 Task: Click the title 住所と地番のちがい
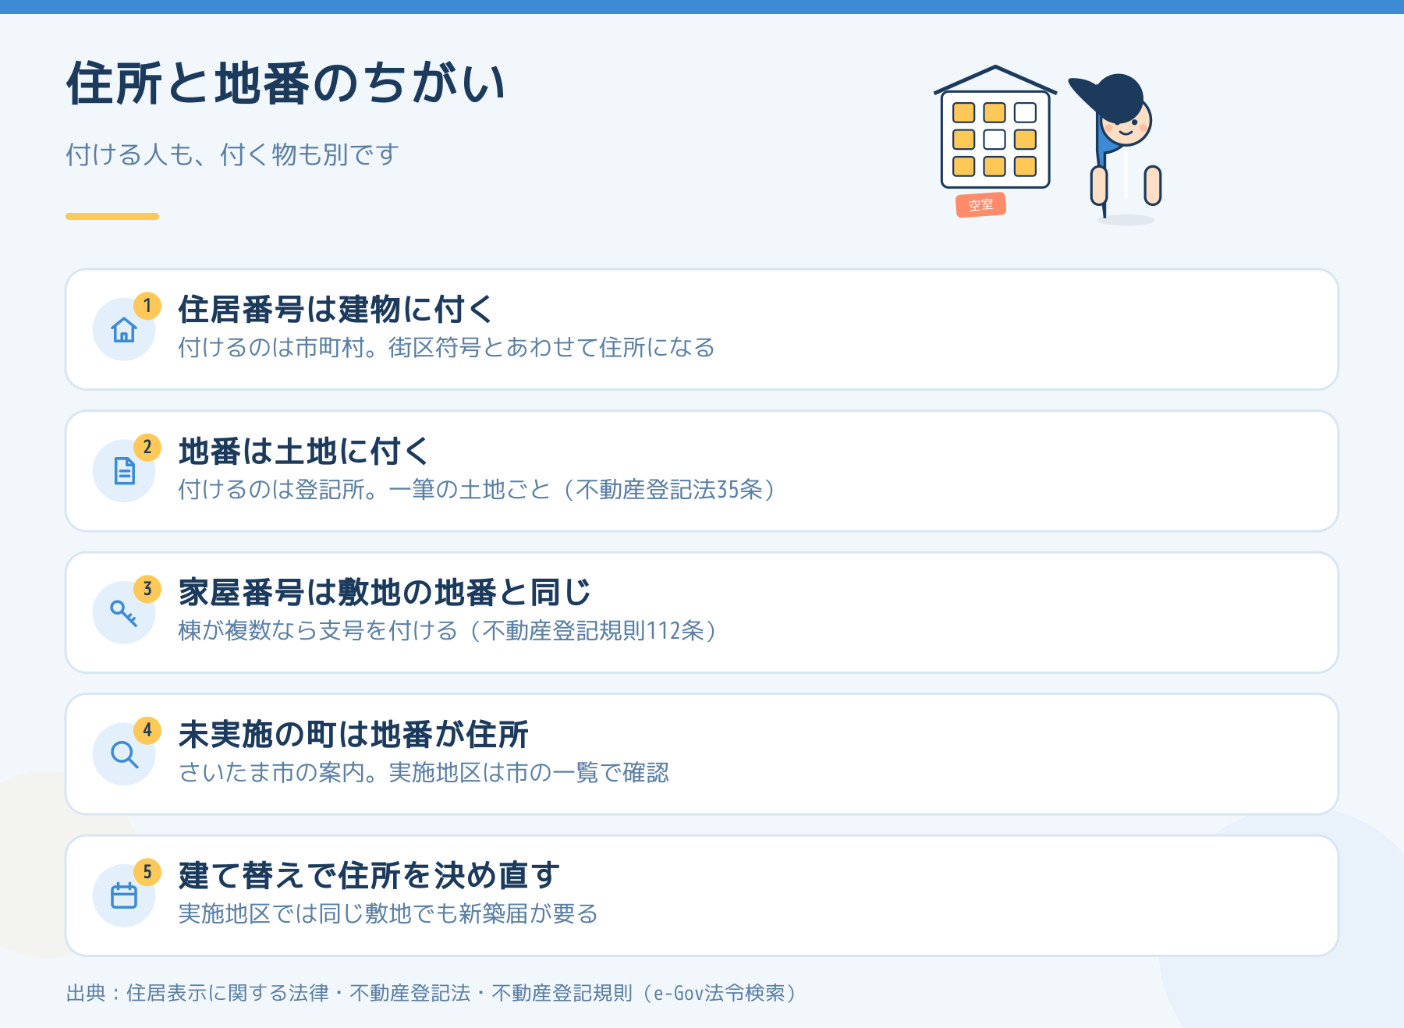[286, 83]
